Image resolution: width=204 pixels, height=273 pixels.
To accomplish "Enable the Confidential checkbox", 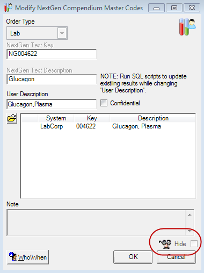I will [x=104, y=103].
